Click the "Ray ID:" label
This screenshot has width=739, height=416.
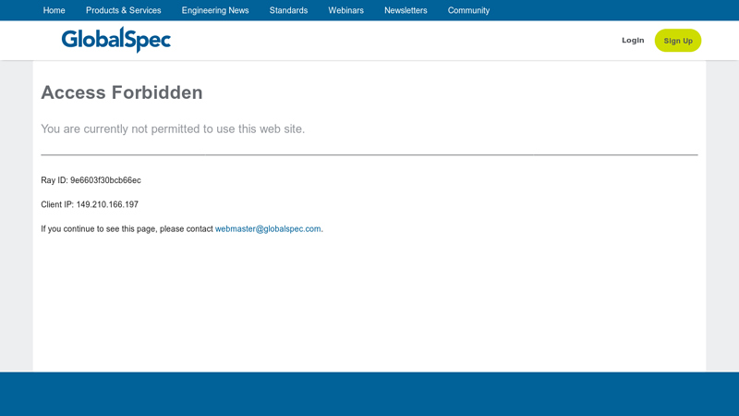55,180
